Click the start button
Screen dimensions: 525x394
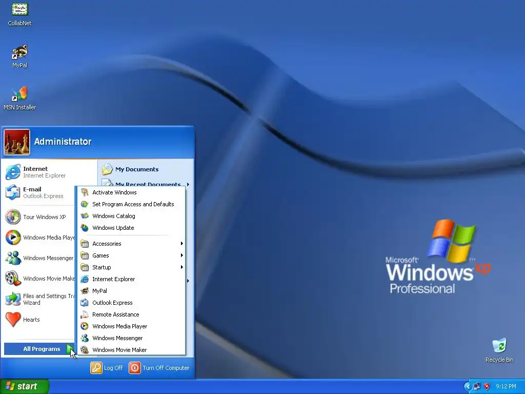[x=24, y=386]
